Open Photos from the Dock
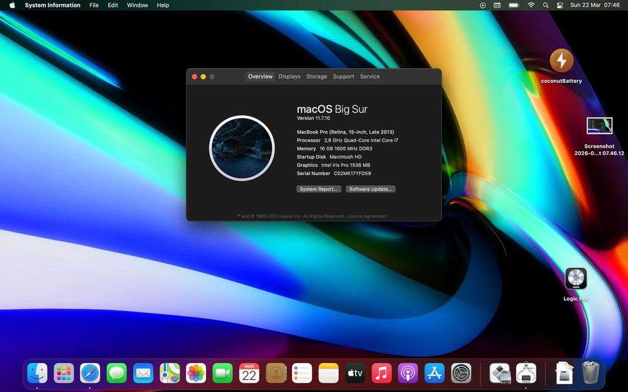 (196, 373)
